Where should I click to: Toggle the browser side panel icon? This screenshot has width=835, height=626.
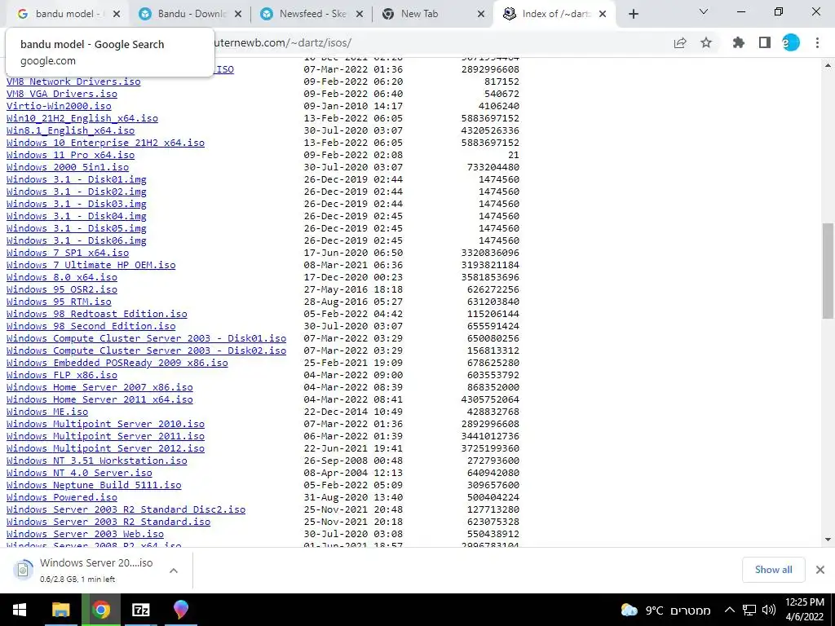765,43
